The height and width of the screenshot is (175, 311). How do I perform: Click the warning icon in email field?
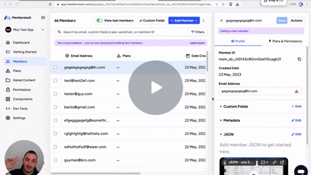point(296,91)
